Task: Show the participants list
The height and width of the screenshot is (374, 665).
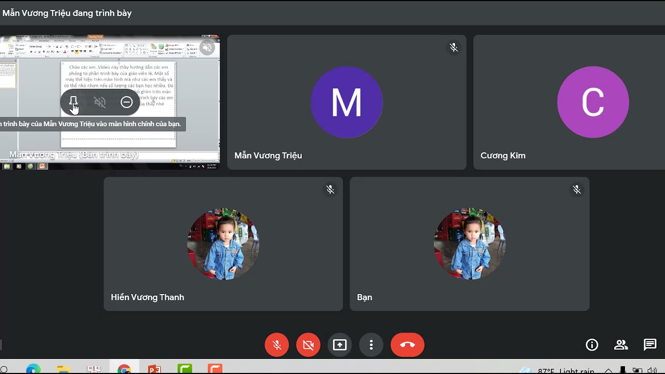Action: pyautogui.click(x=621, y=345)
